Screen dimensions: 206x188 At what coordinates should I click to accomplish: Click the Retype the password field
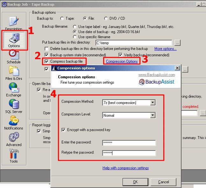point(129,153)
